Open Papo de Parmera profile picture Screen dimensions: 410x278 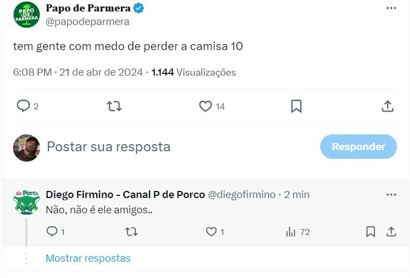[x=27, y=15]
